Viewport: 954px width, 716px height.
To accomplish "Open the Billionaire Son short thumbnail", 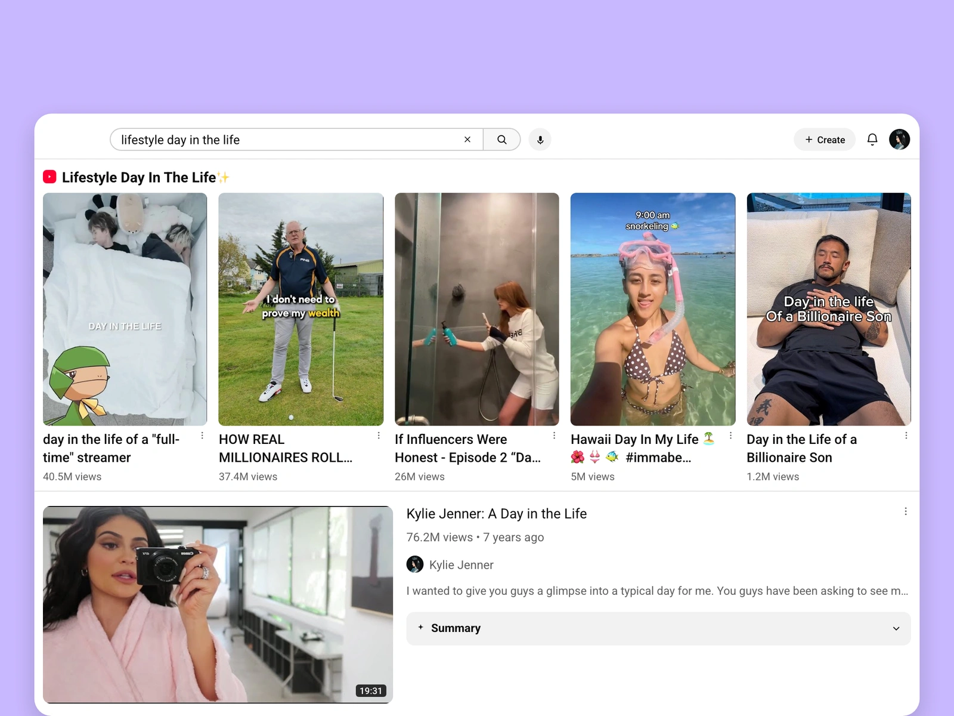I will click(x=829, y=309).
